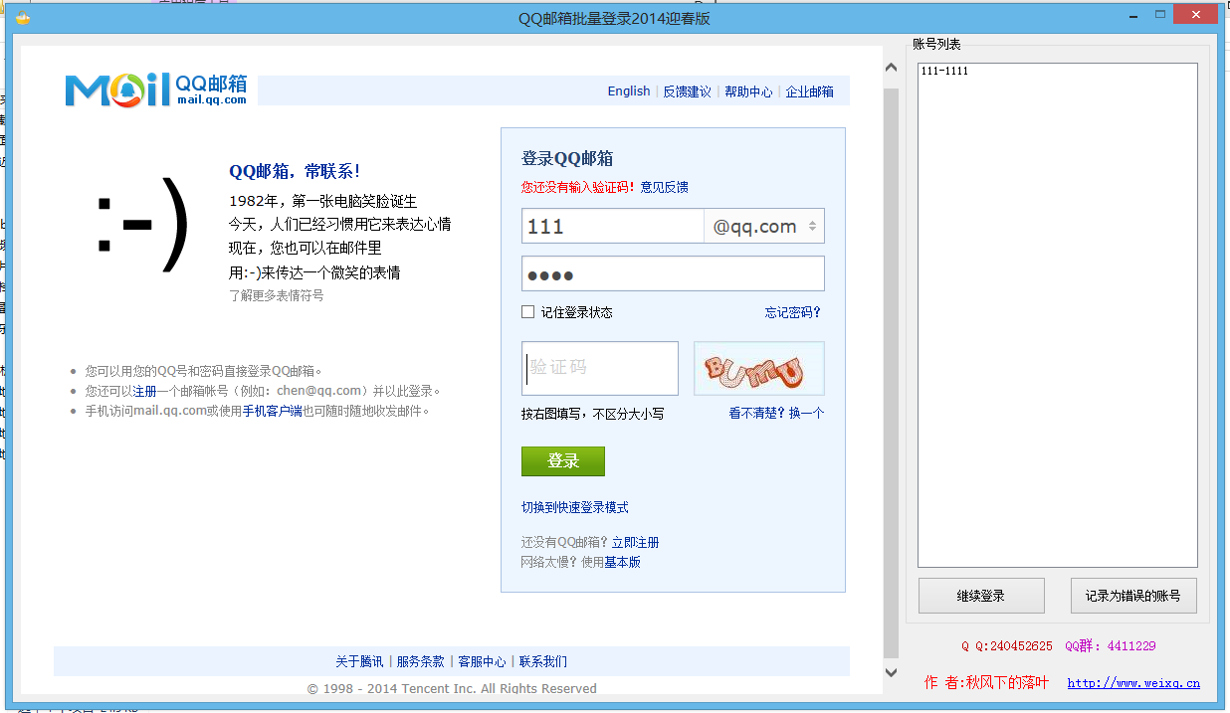The image size is (1230, 713).
Task: Minimize the QQ邮箱批量登录 window
Action: pyautogui.click(x=1131, y=16)
